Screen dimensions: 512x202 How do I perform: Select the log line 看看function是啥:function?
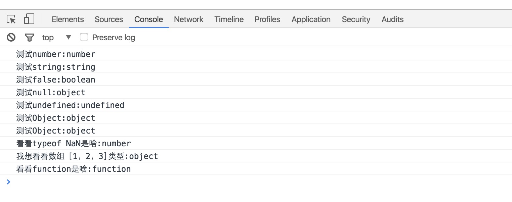coord(256,169)
